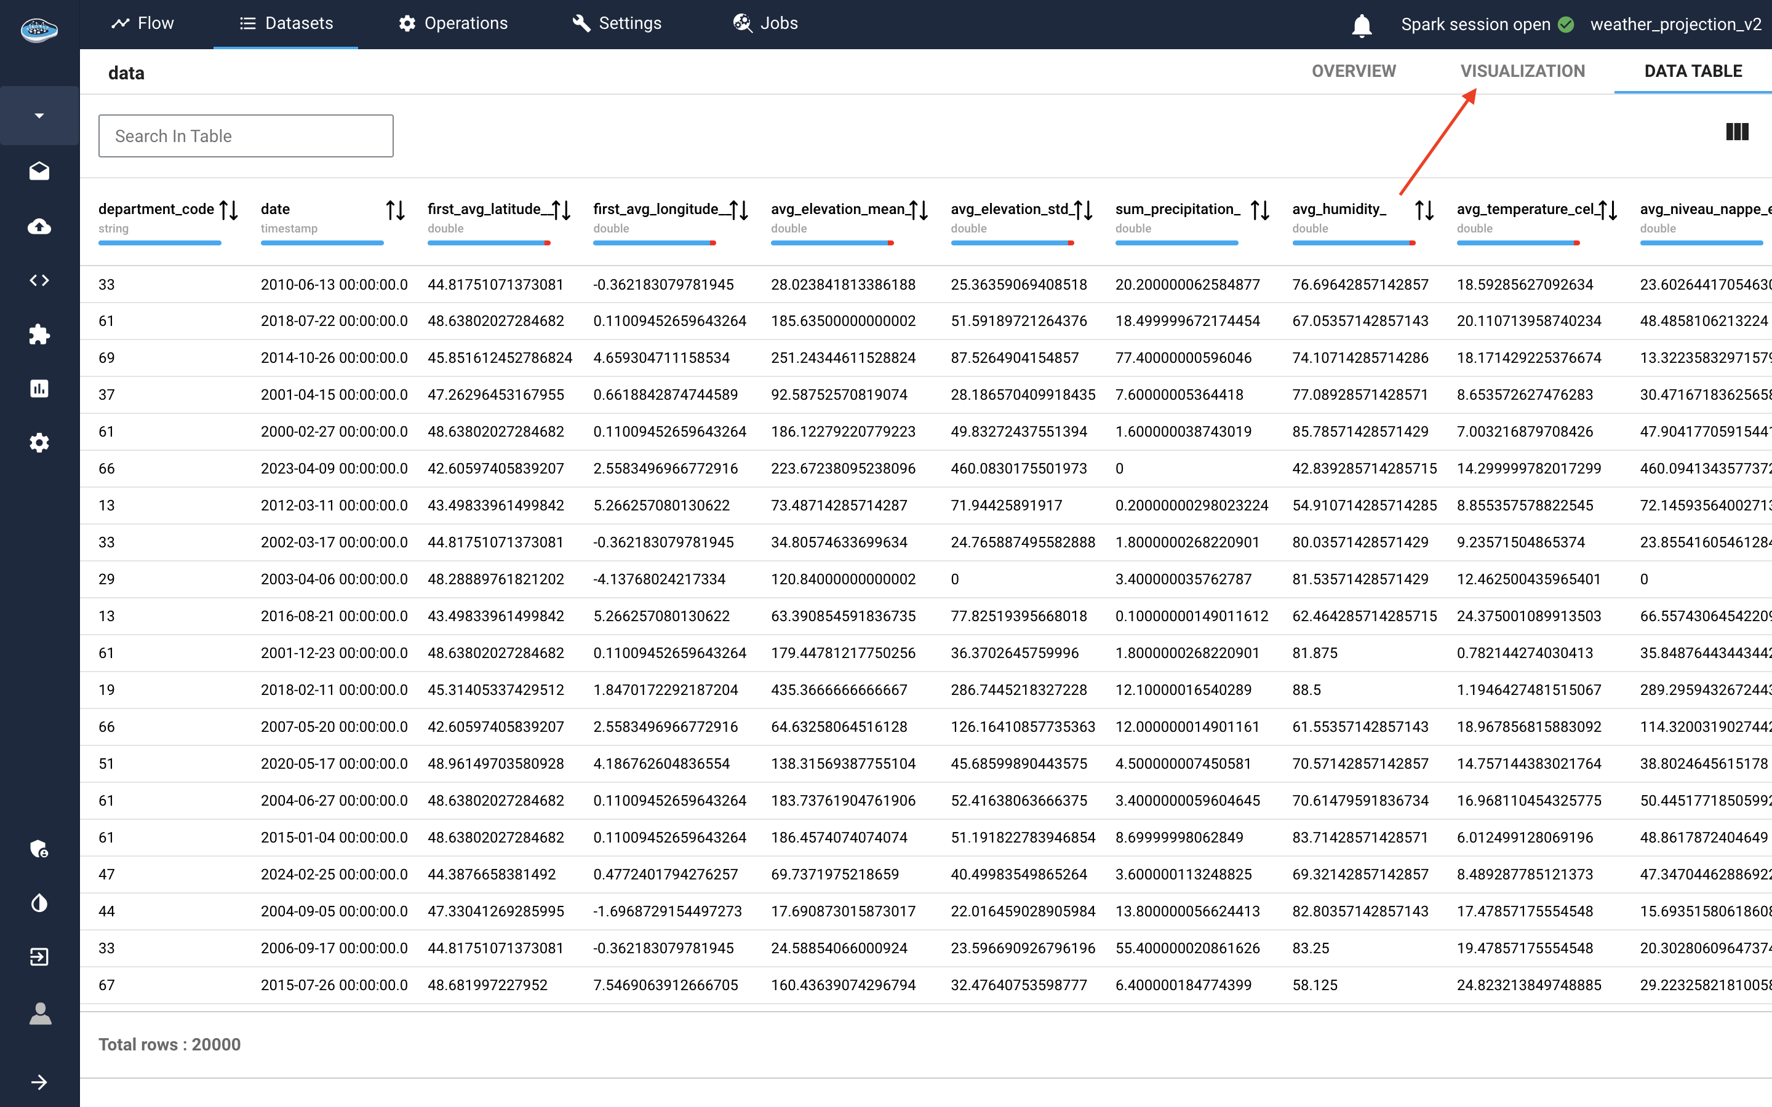Switch to the VISUALIZATION tab

(1522, 71)
